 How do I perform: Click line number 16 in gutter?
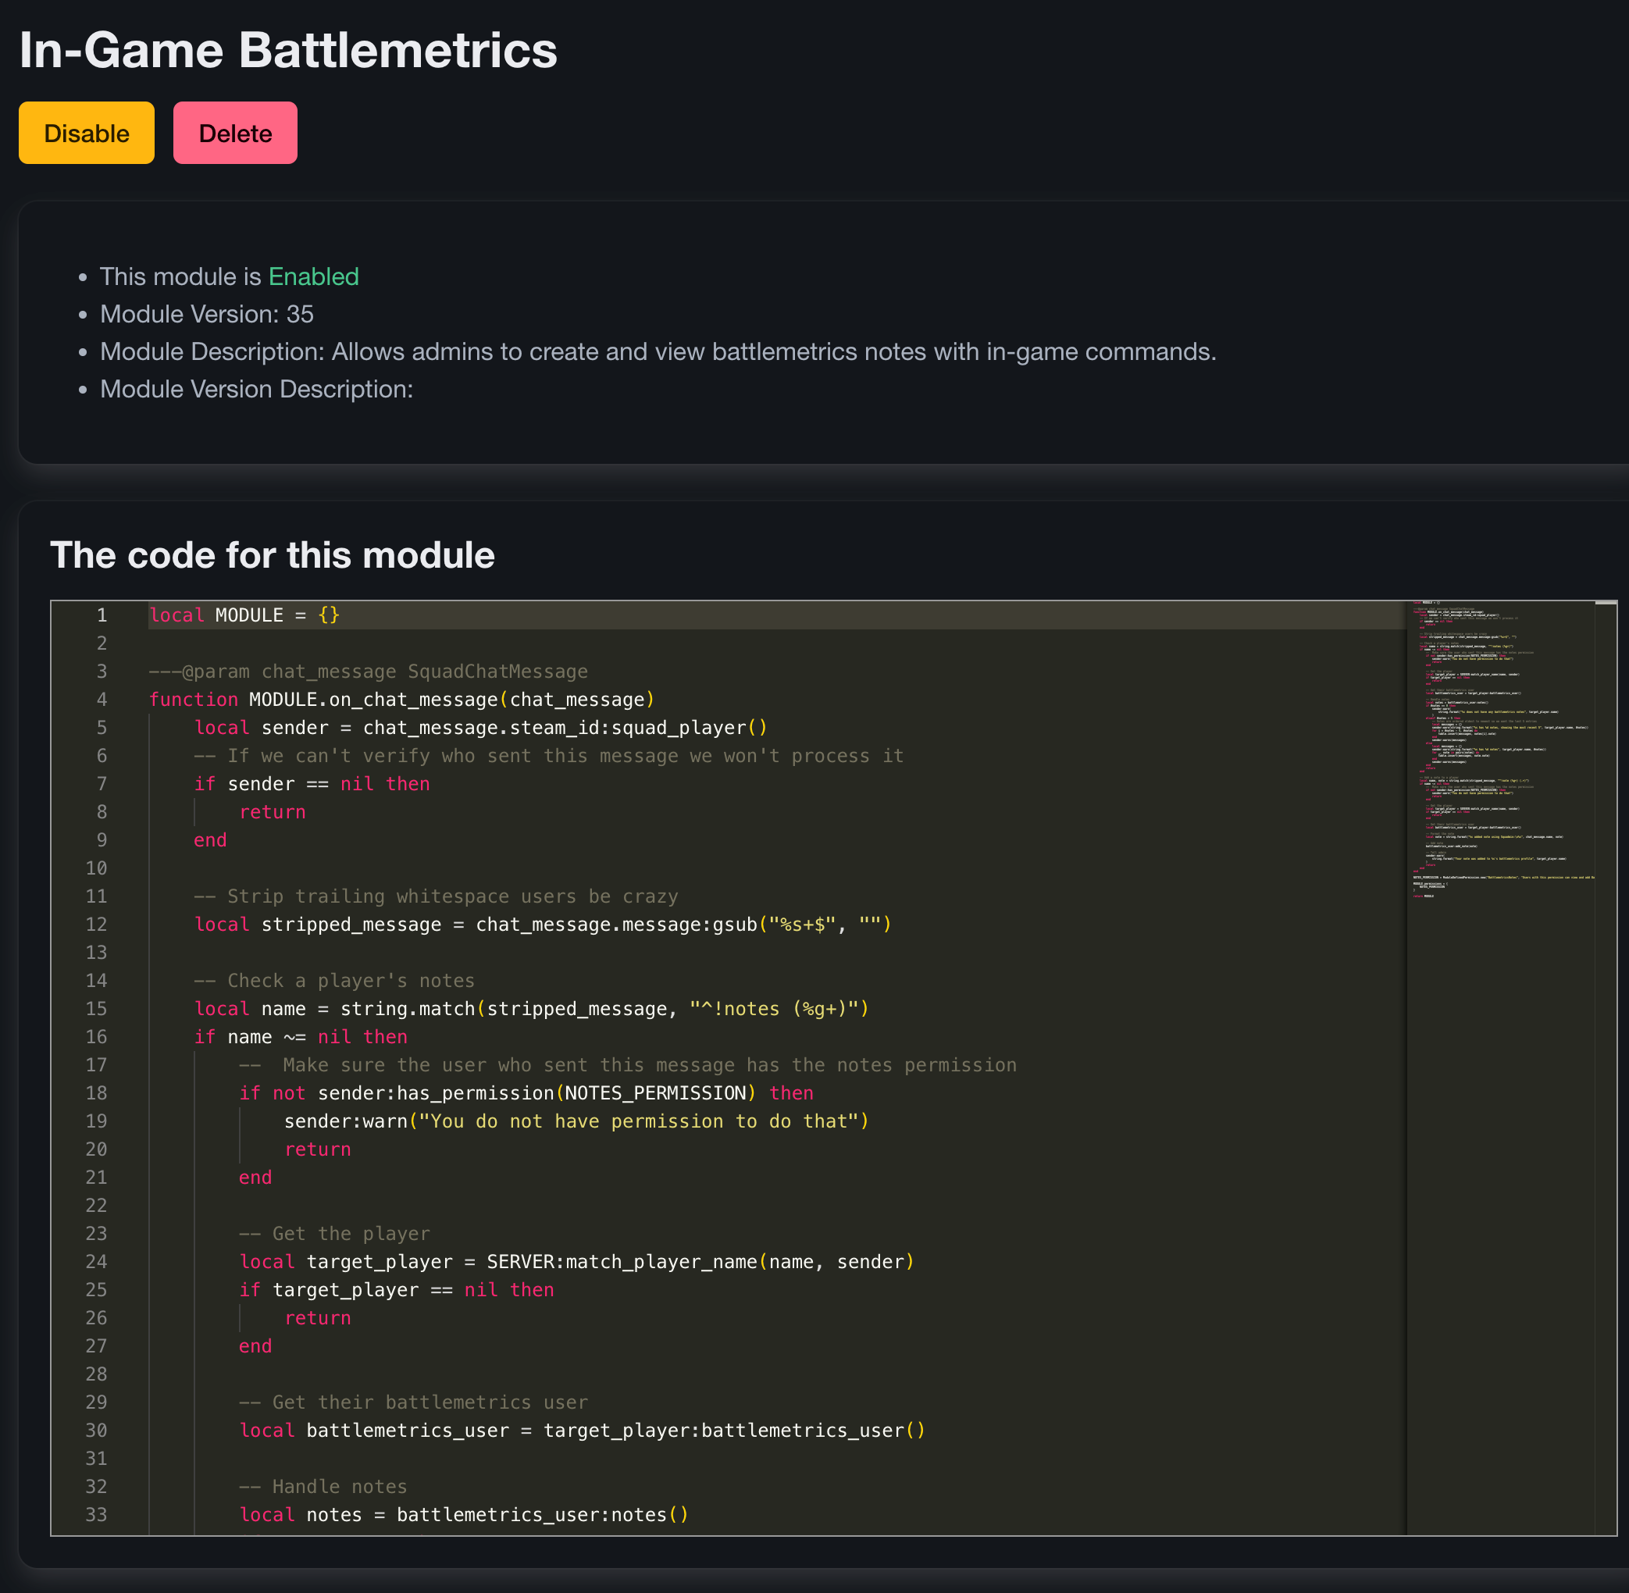click(96, 1038)
